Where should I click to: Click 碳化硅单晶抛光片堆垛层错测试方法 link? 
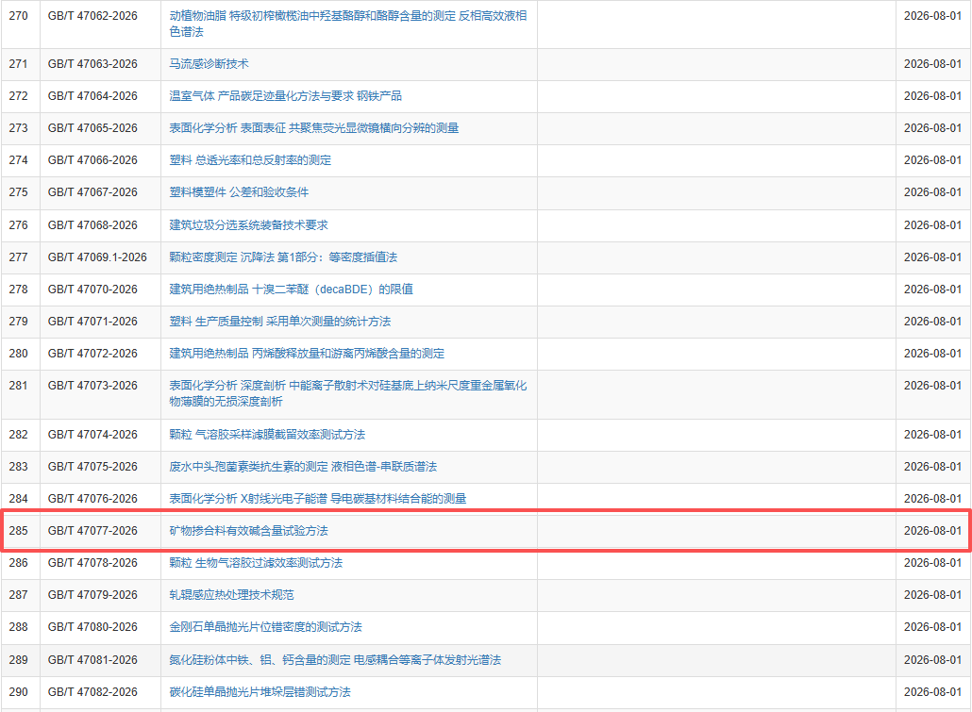tap(260, 691)
